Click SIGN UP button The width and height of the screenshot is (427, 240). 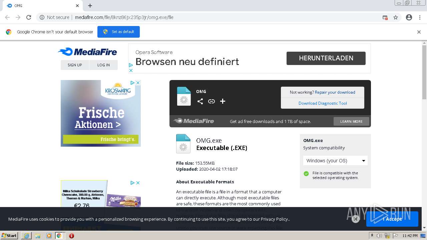coord(75,65)
